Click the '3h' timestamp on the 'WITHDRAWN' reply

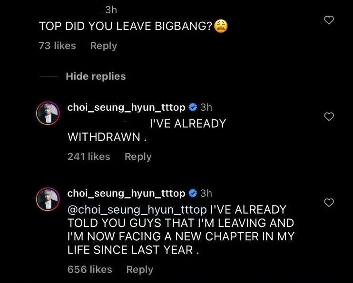pyautogui.click(x=206, y=107)
